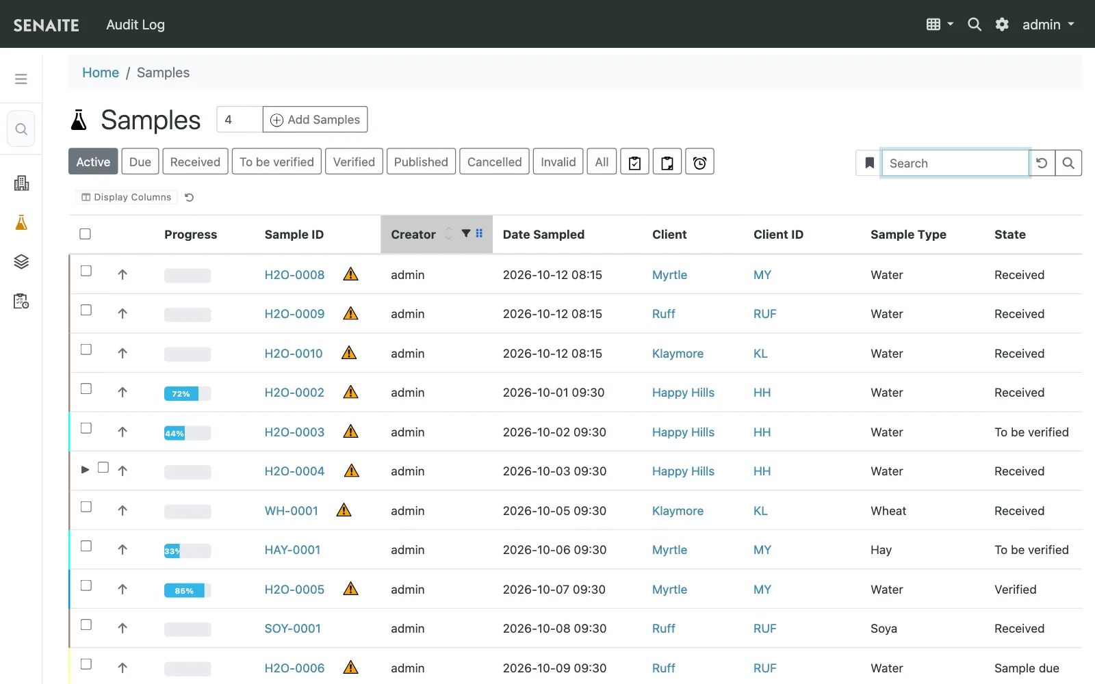
Task: Select the Published filter tab
Action: [x=421, y=161]
